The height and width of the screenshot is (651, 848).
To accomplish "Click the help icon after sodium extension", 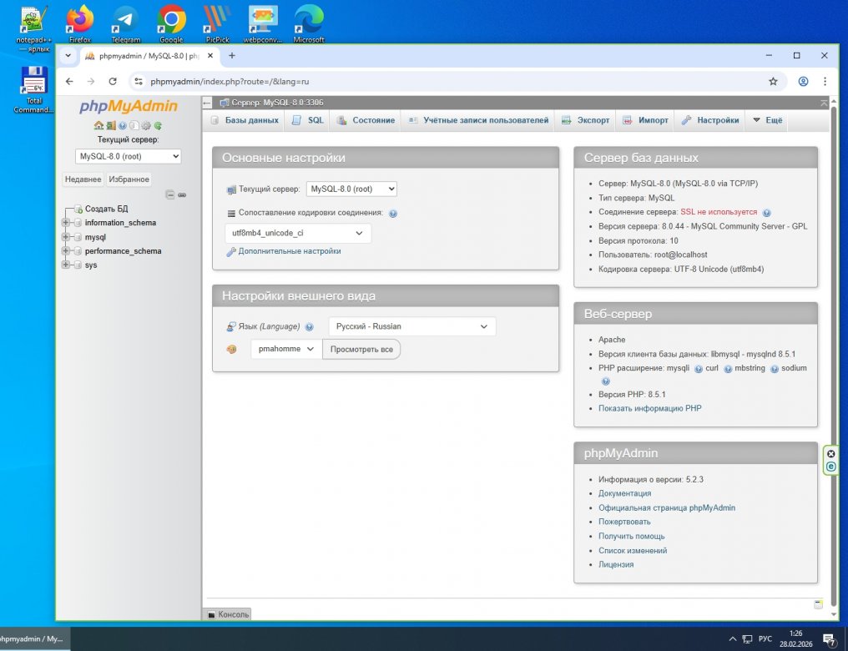I will pos(606,381).
